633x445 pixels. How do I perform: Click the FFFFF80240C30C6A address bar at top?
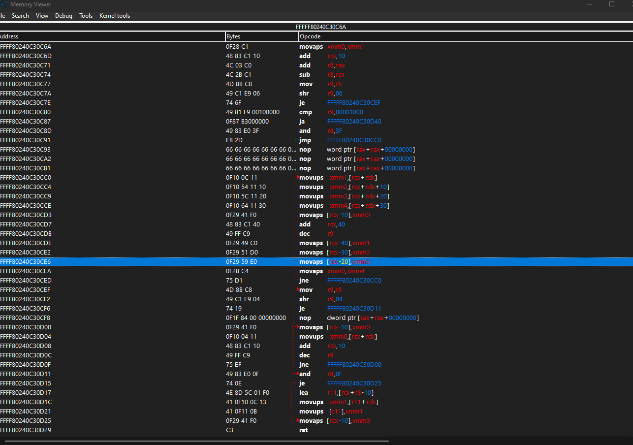(x=316, y=27)
